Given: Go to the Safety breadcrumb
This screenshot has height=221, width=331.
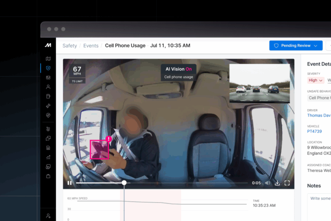Looking at the screenshot, I should point(70,46).
